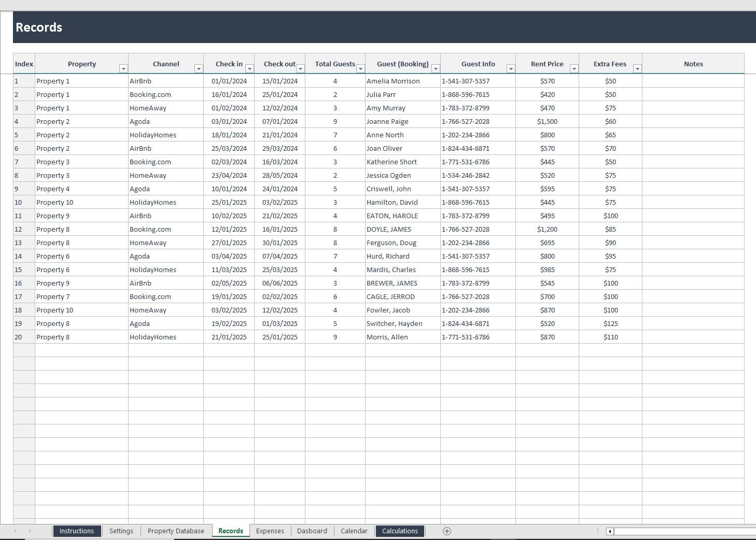Add a new sheet with plus icon
756x540 pixels.
coord(447,531)
